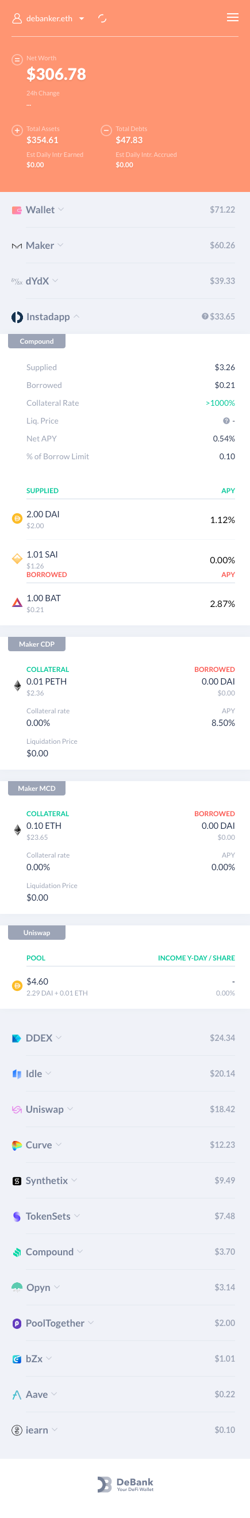250x1518 pixels.
Task: Click the PoolTogether logo icon
Action: [17, 1323]
